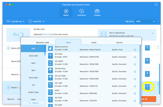Screen dimensions: 163x107
Task: Choose WMV in the format list
Action: (33, 99)
